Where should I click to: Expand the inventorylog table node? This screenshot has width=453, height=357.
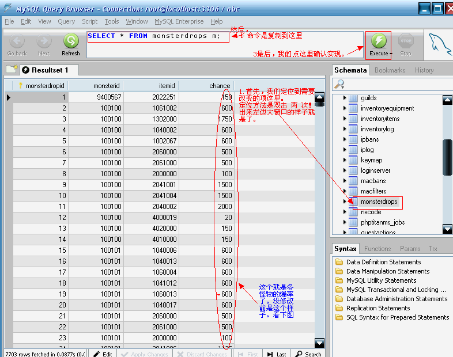coord(345,129)
